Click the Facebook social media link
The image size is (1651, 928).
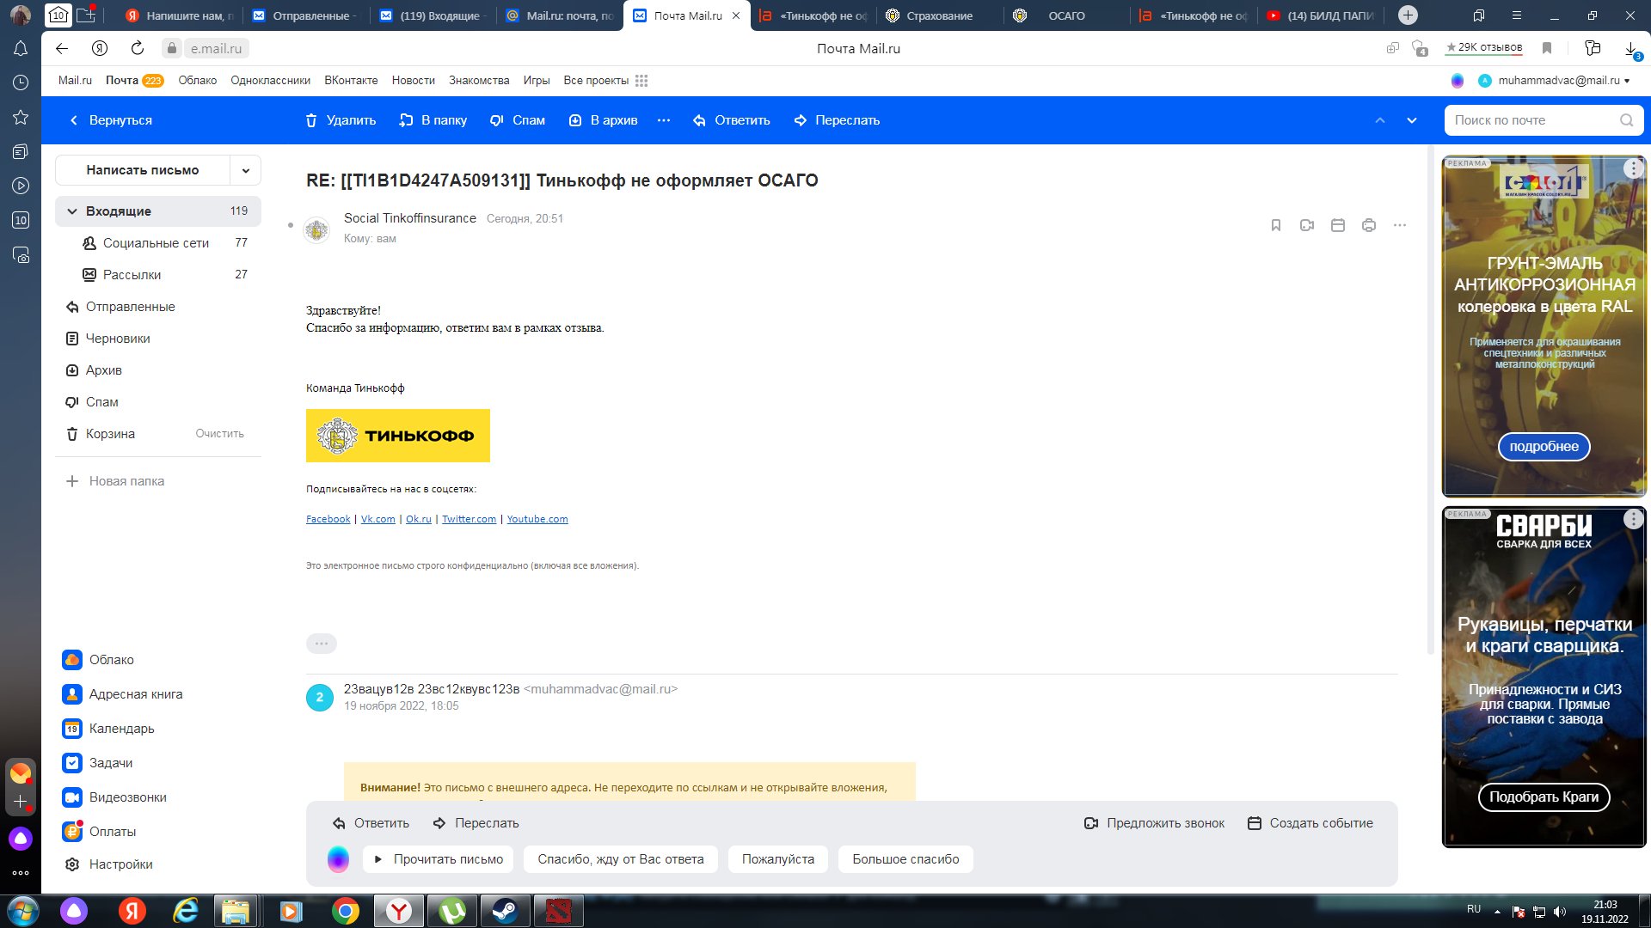(327, 518)
